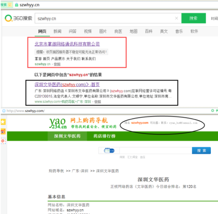218x214 pixels.
Task: Click the szwhyy.cn address bar URL
Action: tap(29, 5)
